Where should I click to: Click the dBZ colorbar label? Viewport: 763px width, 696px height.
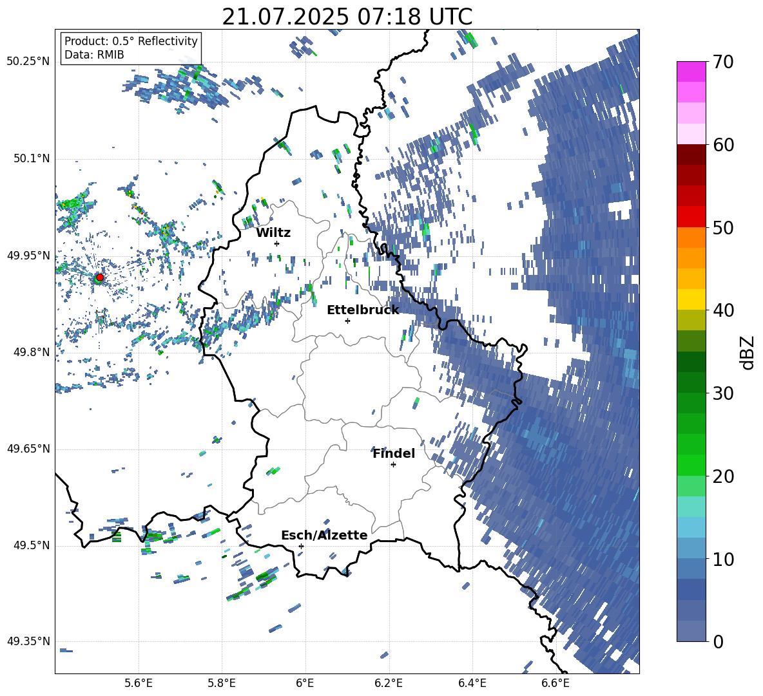coord(747,352)
